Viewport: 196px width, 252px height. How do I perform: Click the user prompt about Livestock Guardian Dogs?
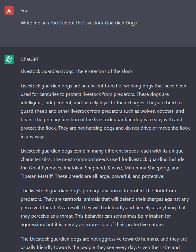79,23
